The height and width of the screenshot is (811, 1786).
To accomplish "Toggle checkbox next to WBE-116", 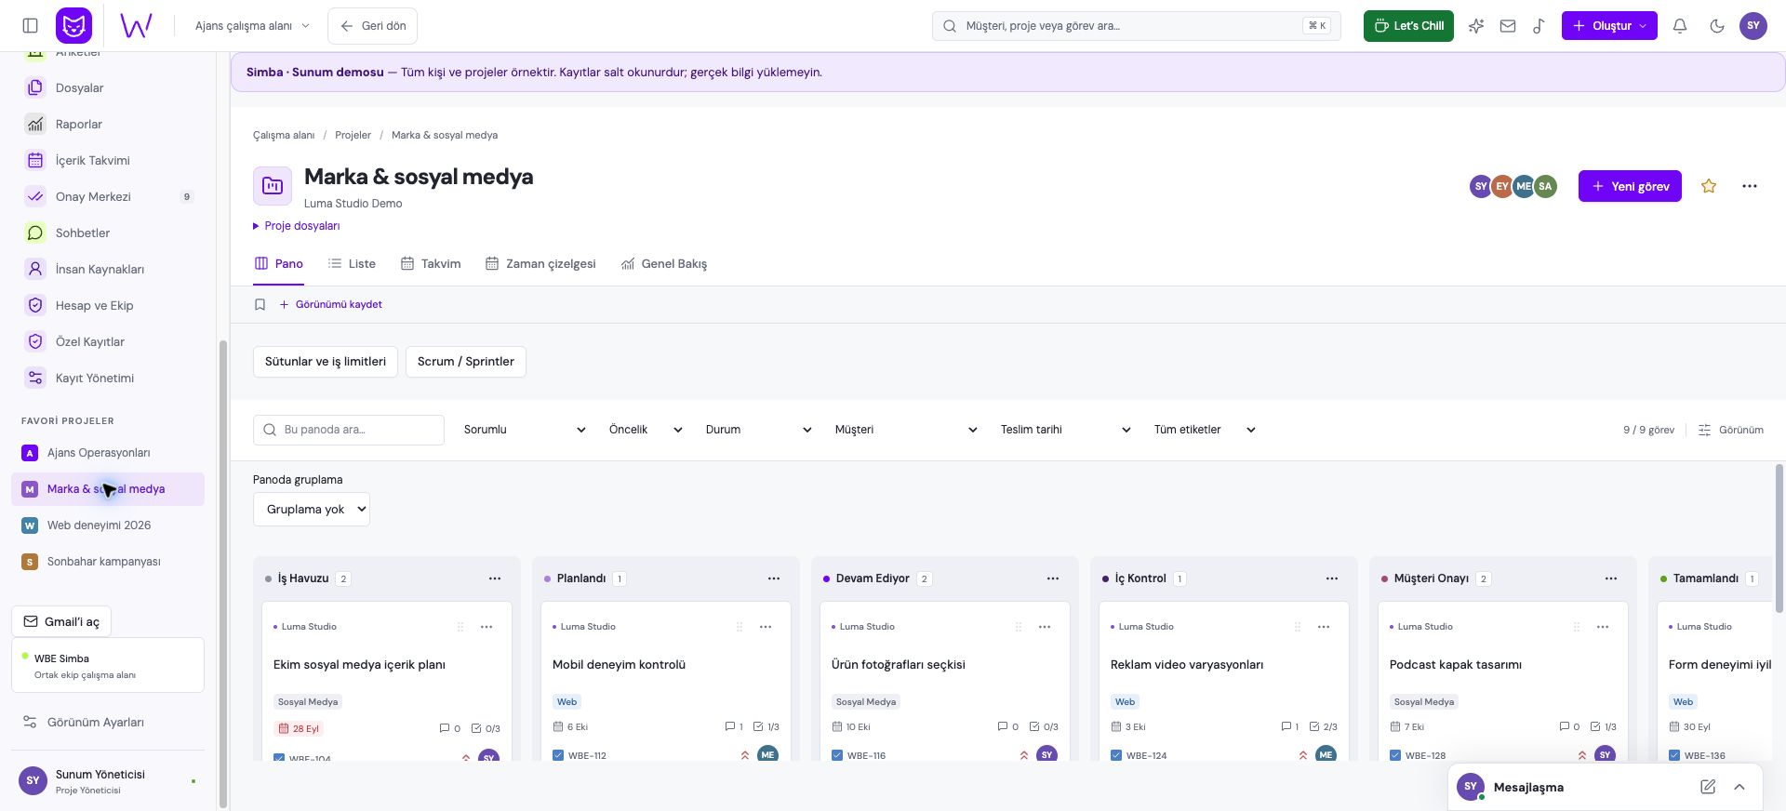I will pyautogui.click(x=837, y=755).
